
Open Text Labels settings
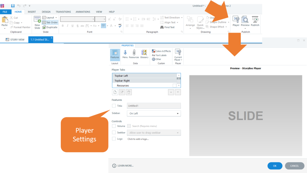(159, 55)
